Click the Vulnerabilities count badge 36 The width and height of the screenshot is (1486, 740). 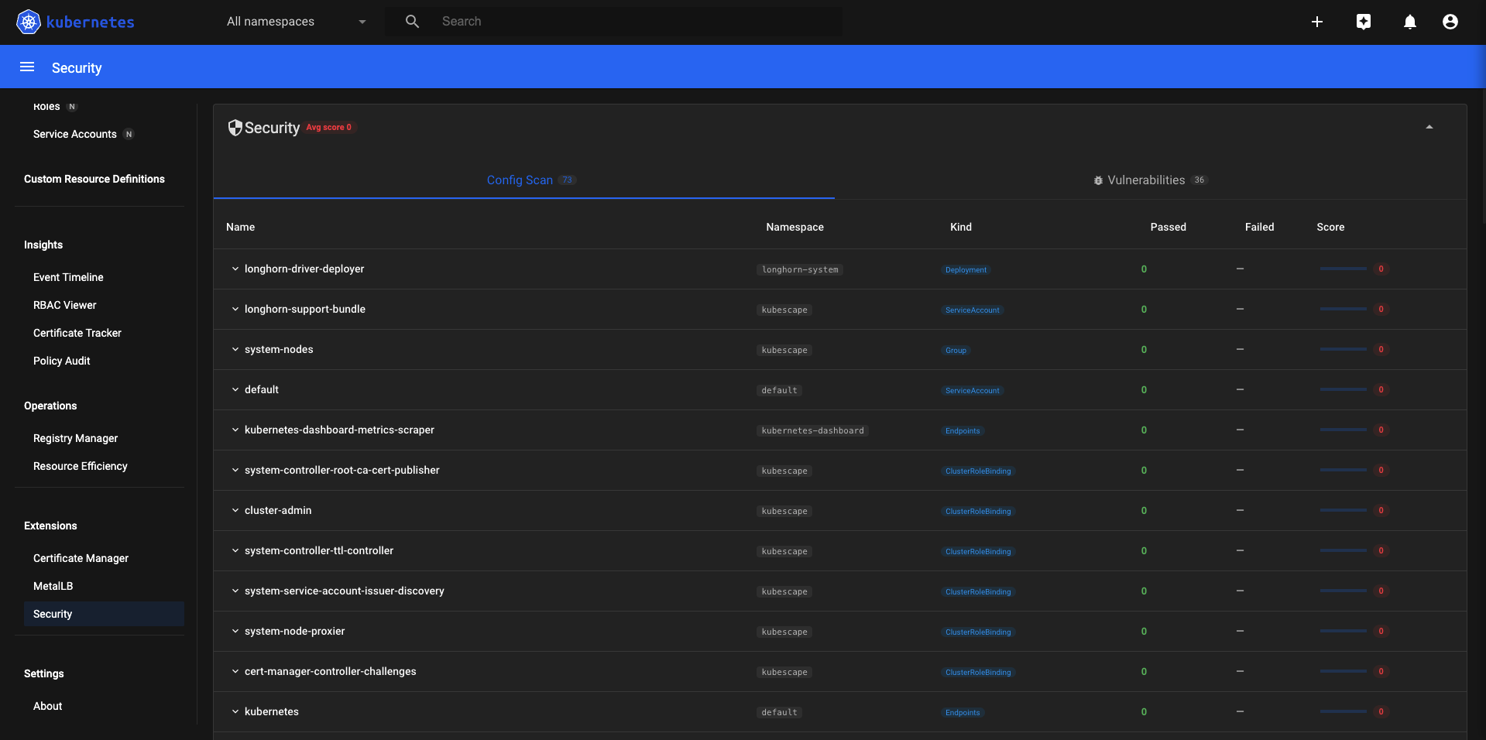coord(1199,180)
